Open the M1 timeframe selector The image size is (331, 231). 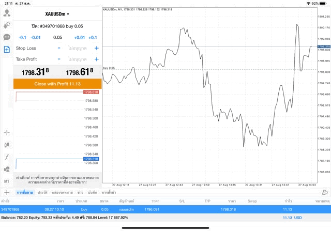tap(7, 181)
